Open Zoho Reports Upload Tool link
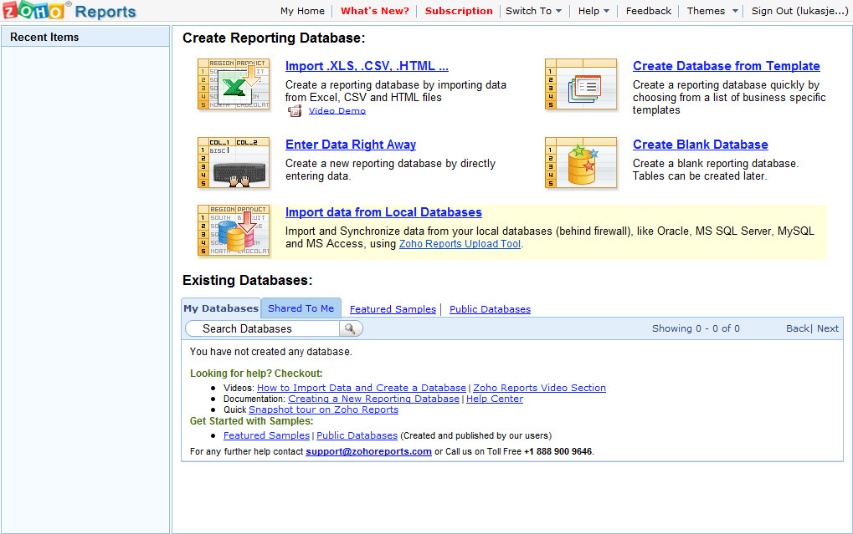The width and height of the screenshot is (853, 534). tap(460, 244)
